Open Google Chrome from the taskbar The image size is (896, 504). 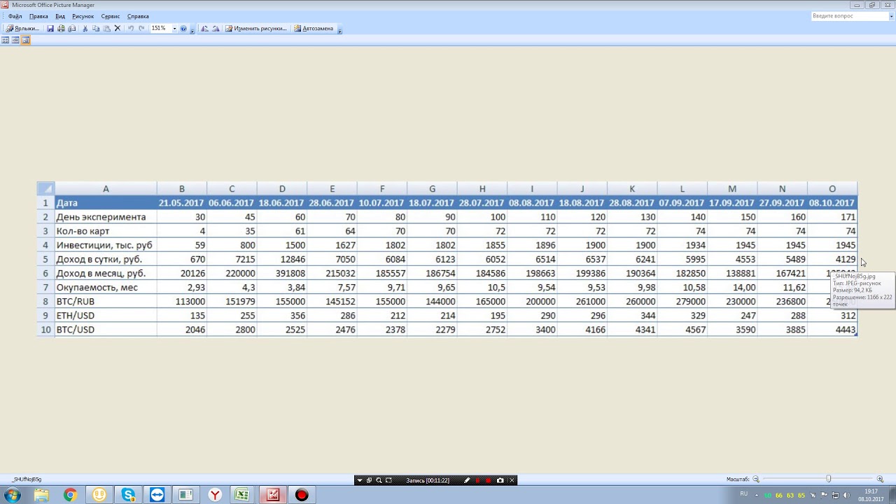[x=70, y=495]
